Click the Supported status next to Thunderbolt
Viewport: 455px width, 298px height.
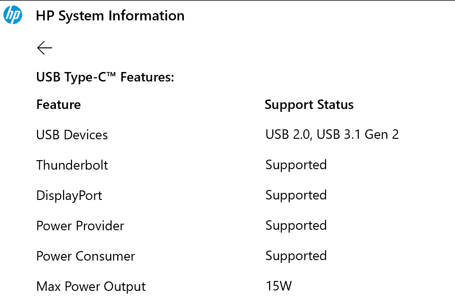[x=296, y=165]
